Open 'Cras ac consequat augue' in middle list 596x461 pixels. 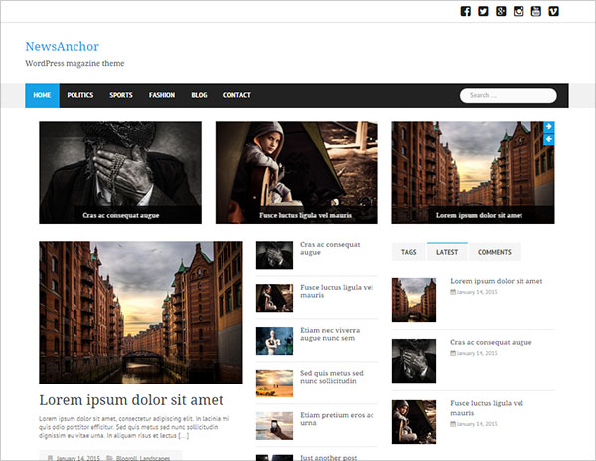[330, 248]
